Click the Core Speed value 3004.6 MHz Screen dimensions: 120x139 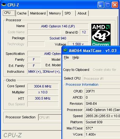[43, 86]
